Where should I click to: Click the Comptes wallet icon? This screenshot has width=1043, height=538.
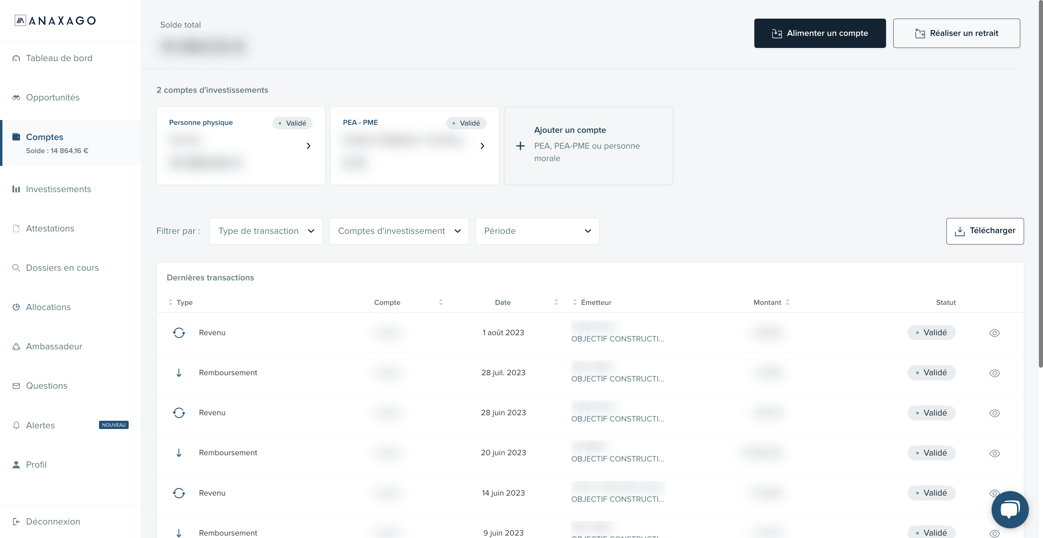coord(16,137)
